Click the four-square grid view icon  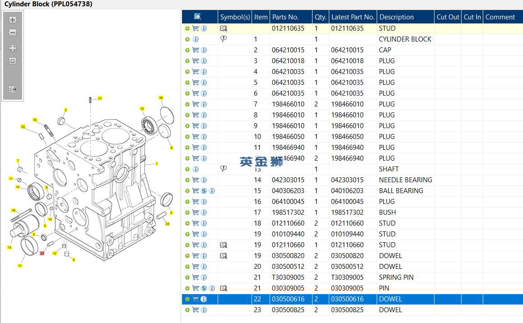click(13, 48)
